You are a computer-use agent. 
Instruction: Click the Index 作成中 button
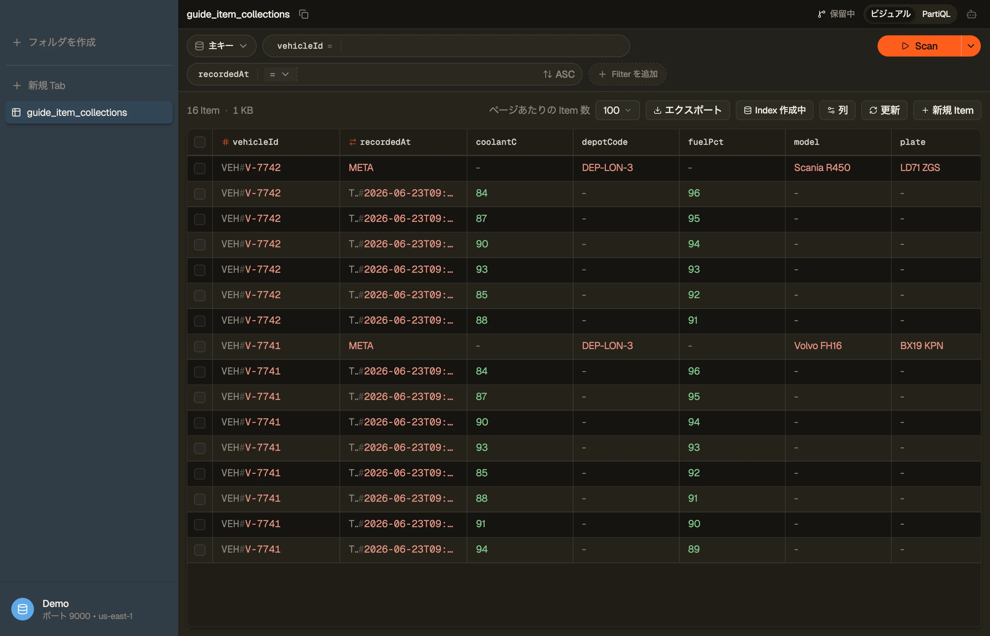pyautogui.click(x=774, y=110)
